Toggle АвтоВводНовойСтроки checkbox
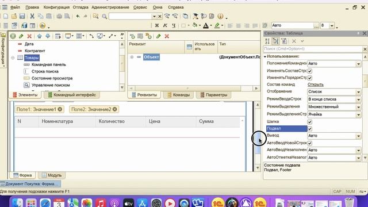 [310, 143]
